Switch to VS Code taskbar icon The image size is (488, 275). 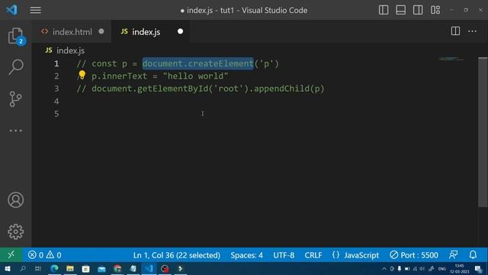149,268
